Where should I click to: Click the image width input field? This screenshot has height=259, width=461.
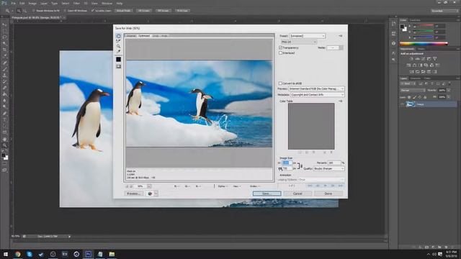(x=287, y=163)
